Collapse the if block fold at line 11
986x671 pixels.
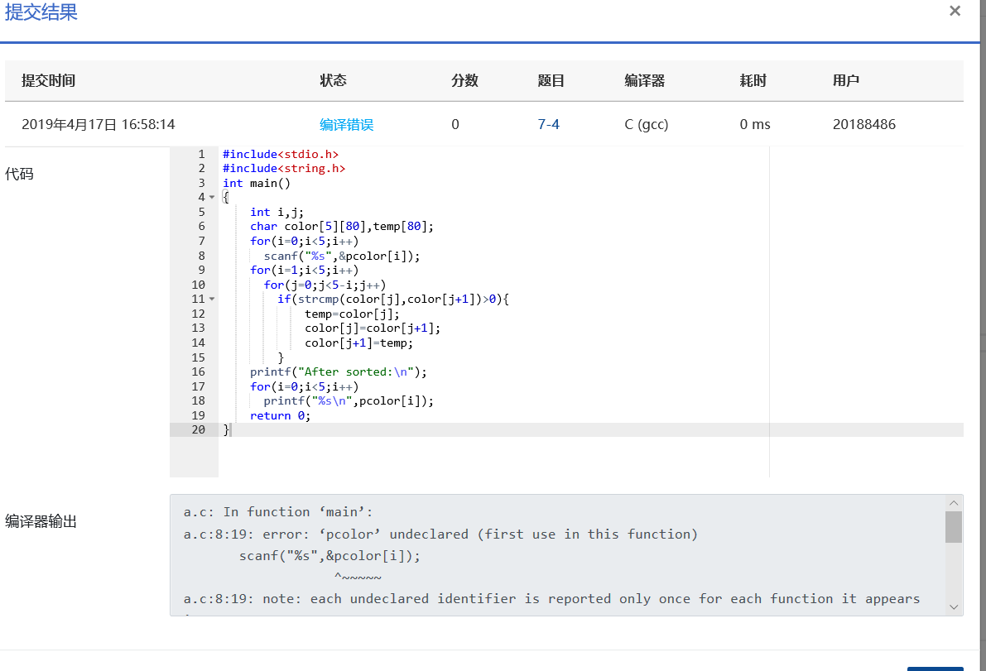tap(212, 300)
